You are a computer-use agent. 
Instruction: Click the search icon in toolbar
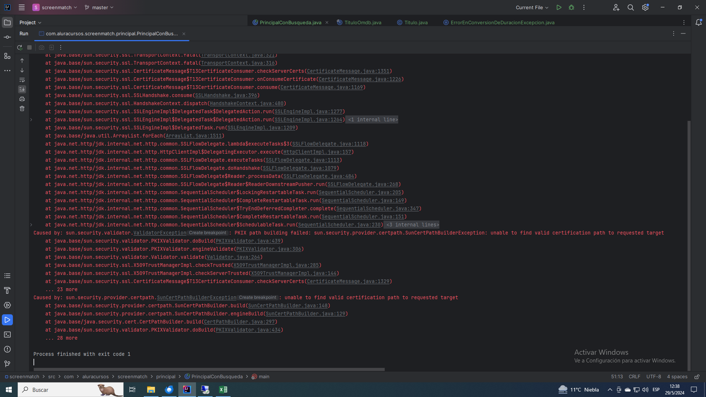[x=631, y=7]
